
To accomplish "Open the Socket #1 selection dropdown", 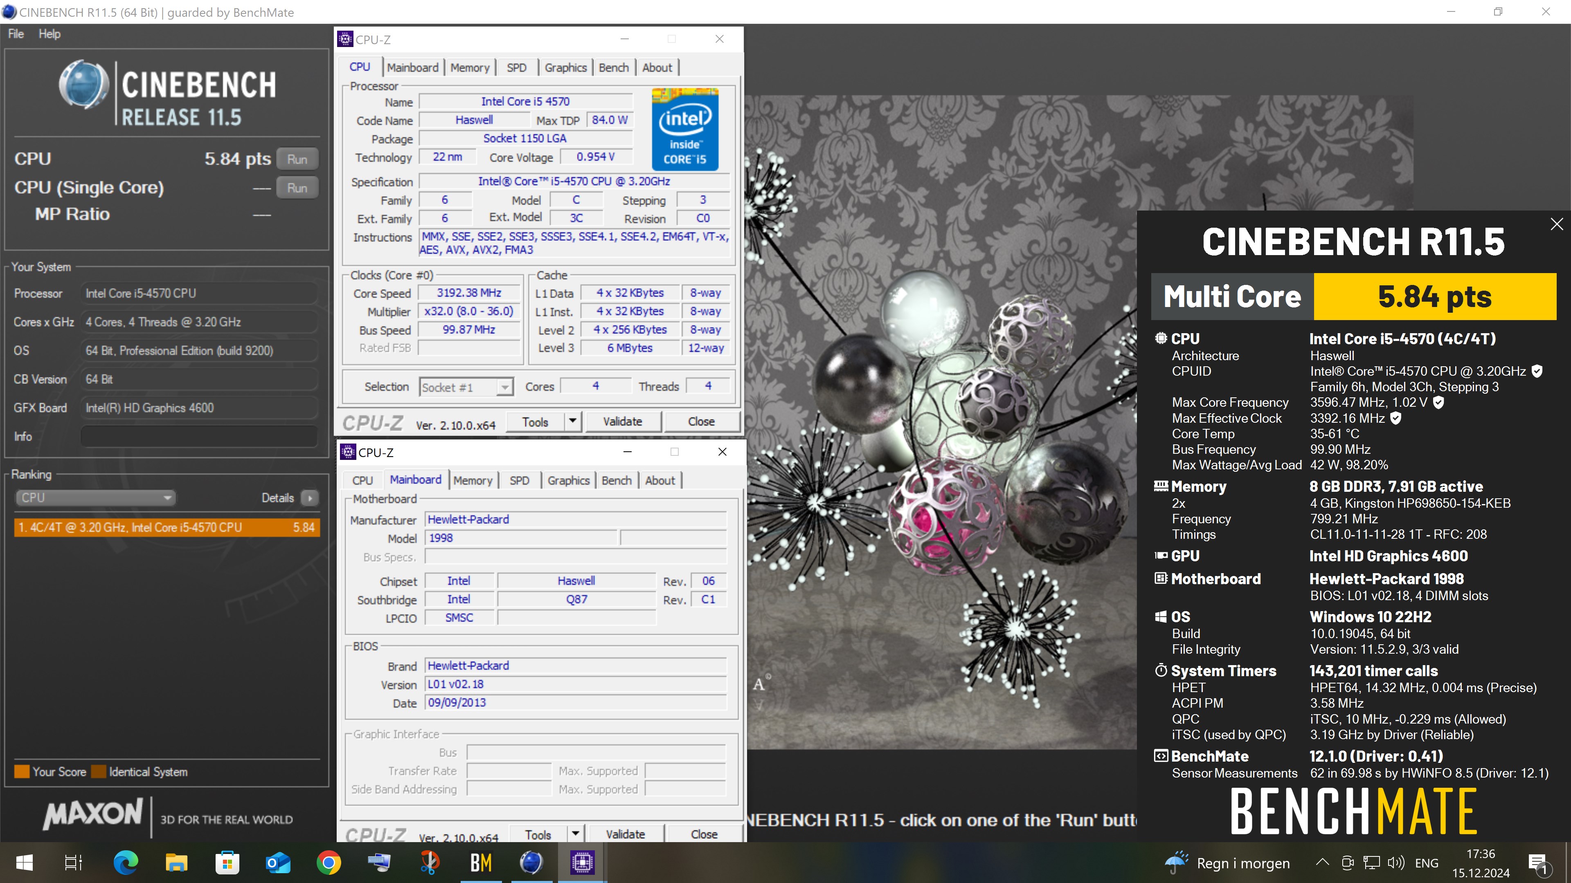I will point(466,387).
